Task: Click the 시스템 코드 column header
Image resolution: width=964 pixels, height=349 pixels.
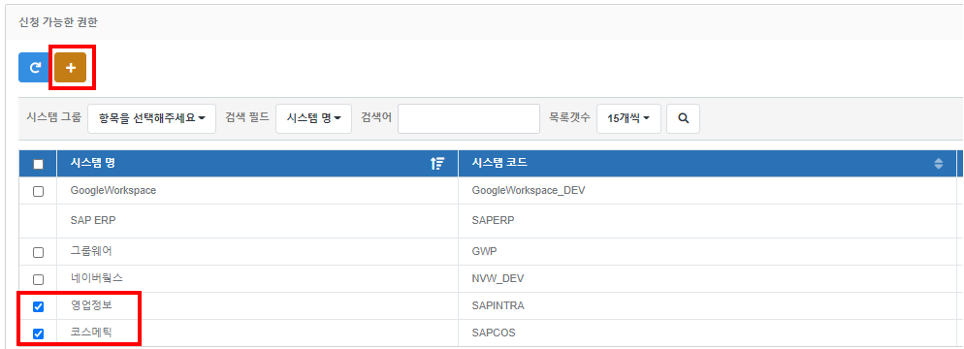Action: [707, 164]
